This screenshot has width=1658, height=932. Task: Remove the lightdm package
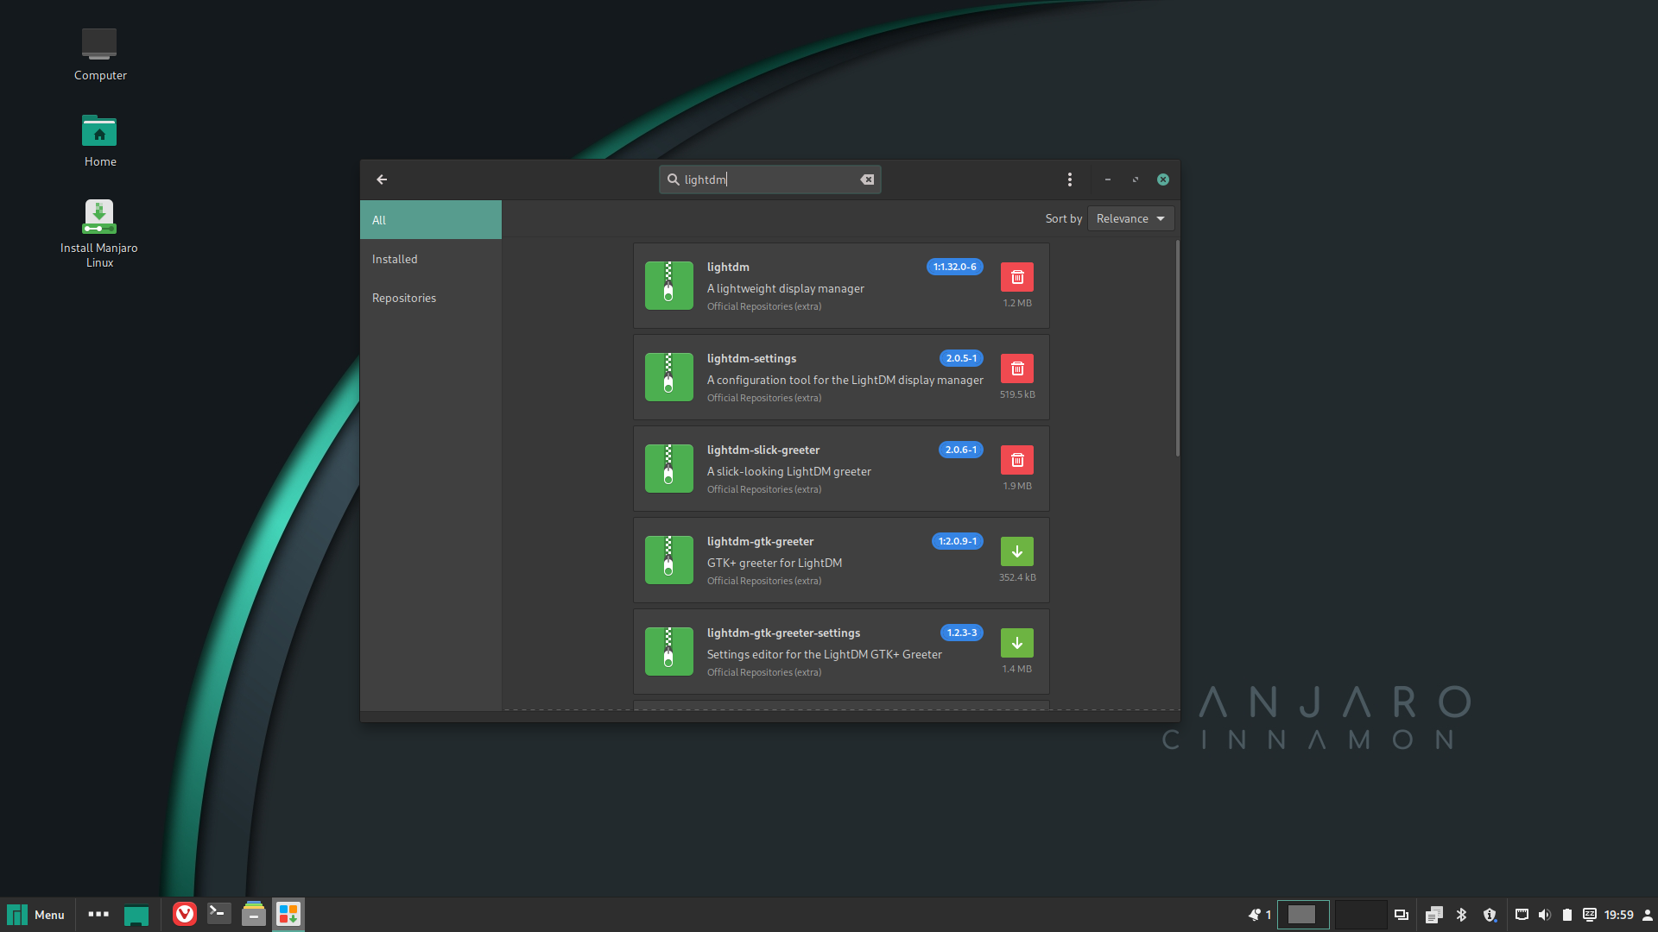point(1016,277)
